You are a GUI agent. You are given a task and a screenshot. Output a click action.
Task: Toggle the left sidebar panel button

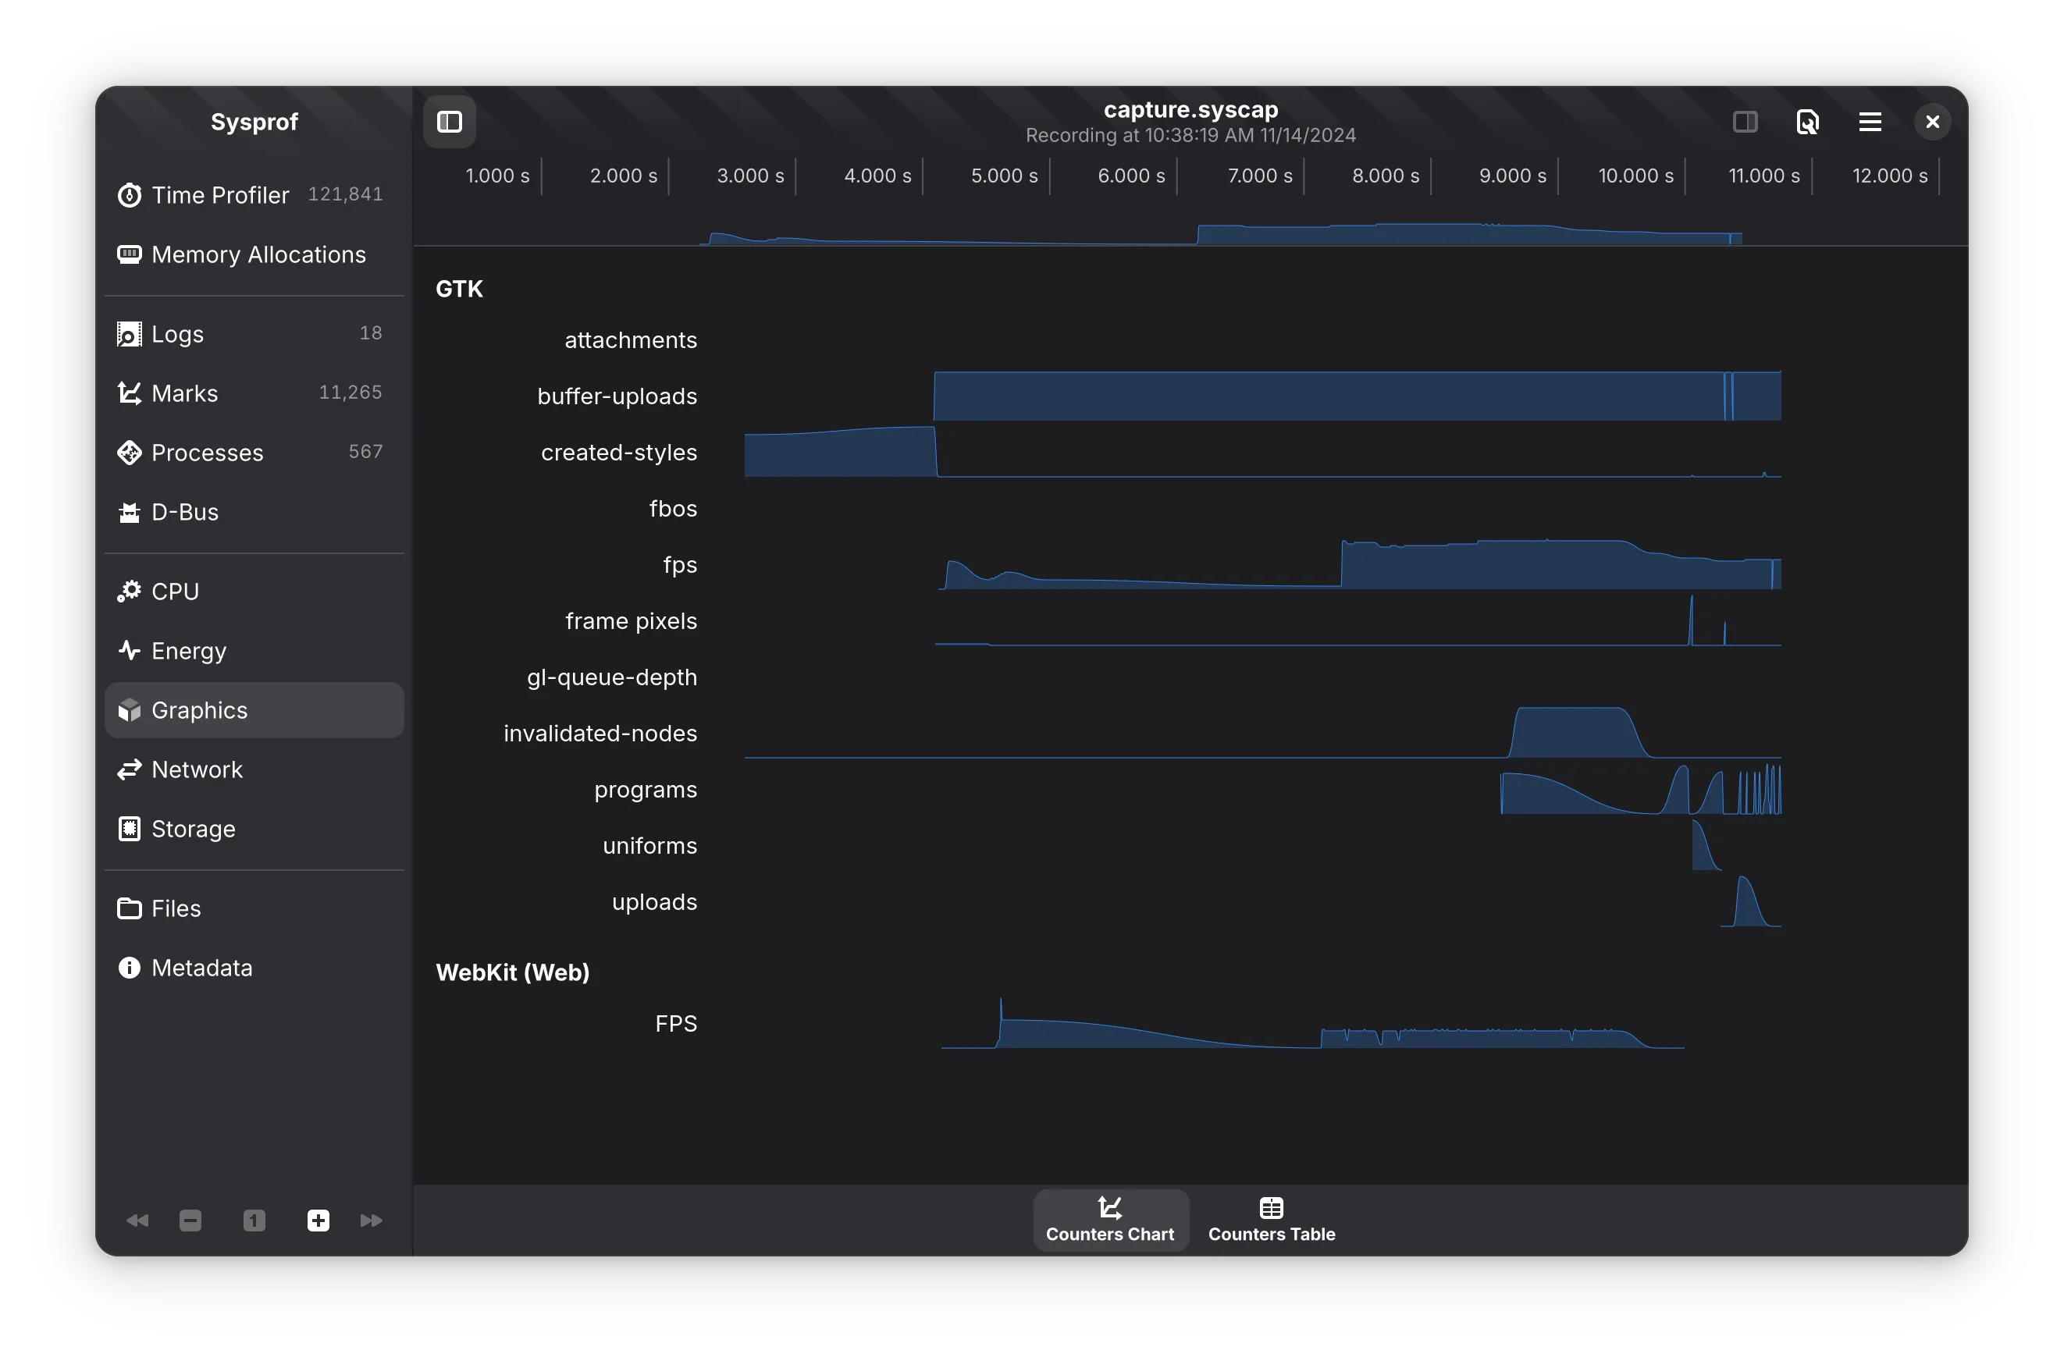coord(449,122)
